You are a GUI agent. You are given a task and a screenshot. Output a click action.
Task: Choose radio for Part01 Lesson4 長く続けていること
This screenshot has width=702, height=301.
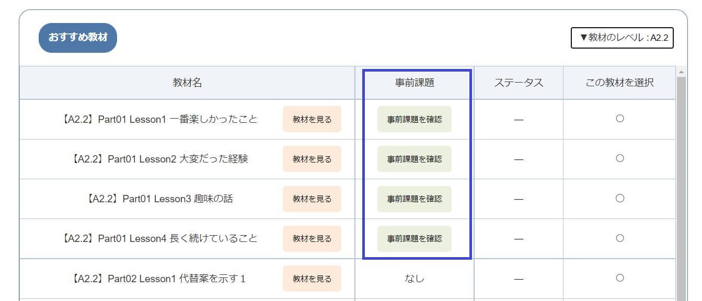click(619, 238)
